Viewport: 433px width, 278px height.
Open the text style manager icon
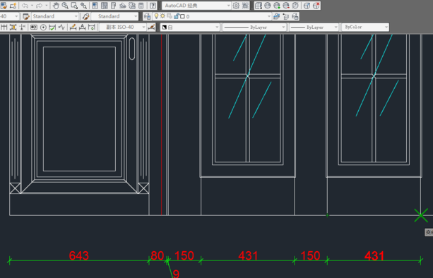26,16
